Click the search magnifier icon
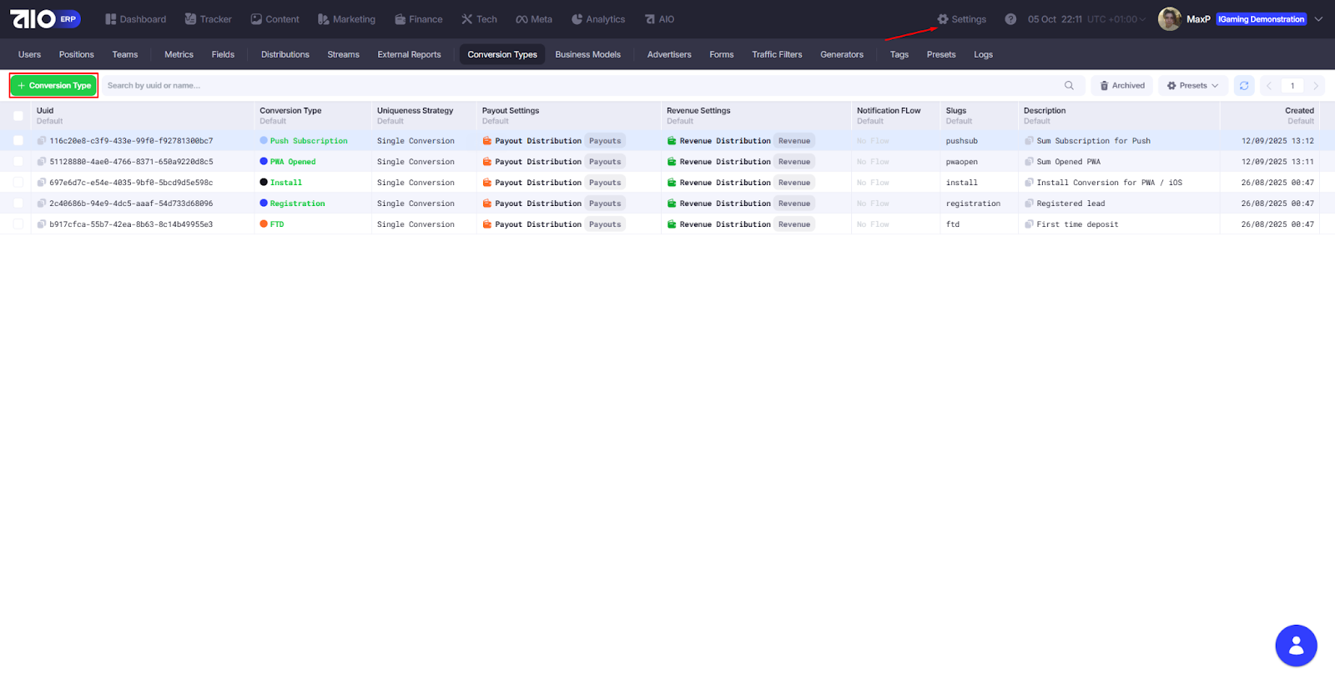The height and width of the screenshot is (684, 1335). 1069,86
